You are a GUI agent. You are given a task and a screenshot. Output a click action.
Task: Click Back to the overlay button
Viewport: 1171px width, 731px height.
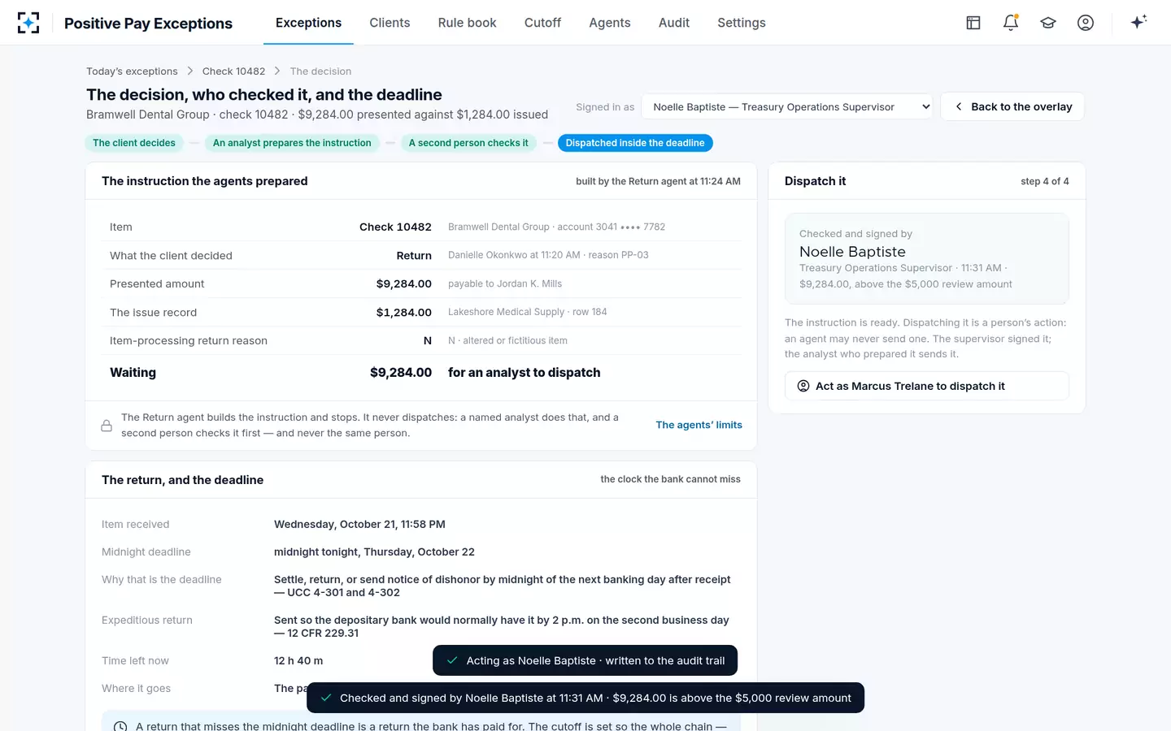(x=1012, y=106)
